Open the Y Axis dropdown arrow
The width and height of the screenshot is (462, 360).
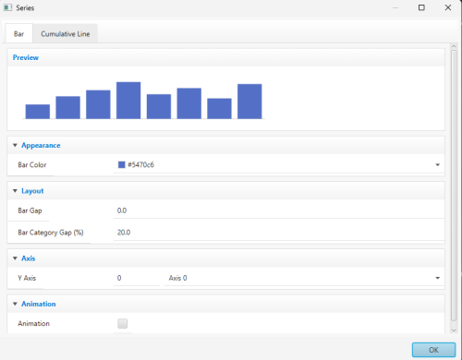437,278
